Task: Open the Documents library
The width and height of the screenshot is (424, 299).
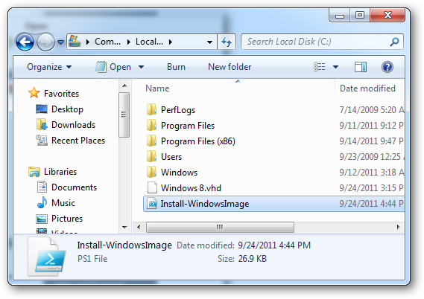Action: [74, 187]
